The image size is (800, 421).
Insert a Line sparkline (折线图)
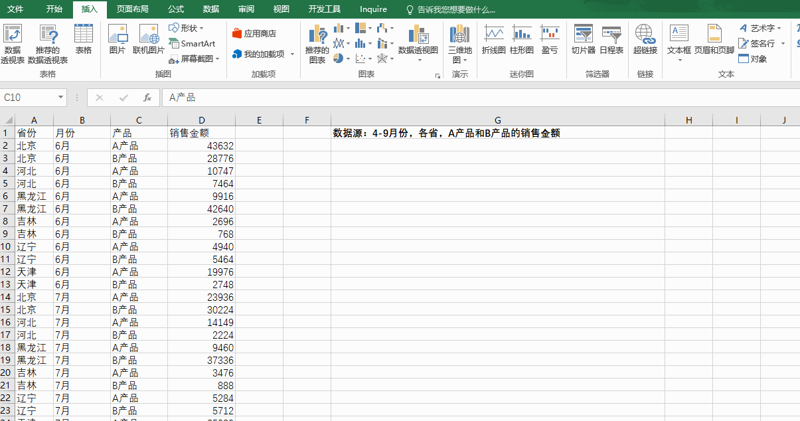(493, 40)
